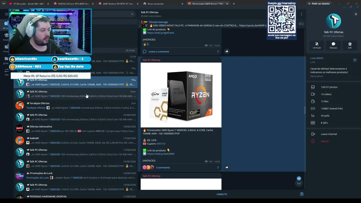View the Talk PC Ofertas avatar in info panel
Viewport: 361px width, 203px height.
tap(333, 21)
